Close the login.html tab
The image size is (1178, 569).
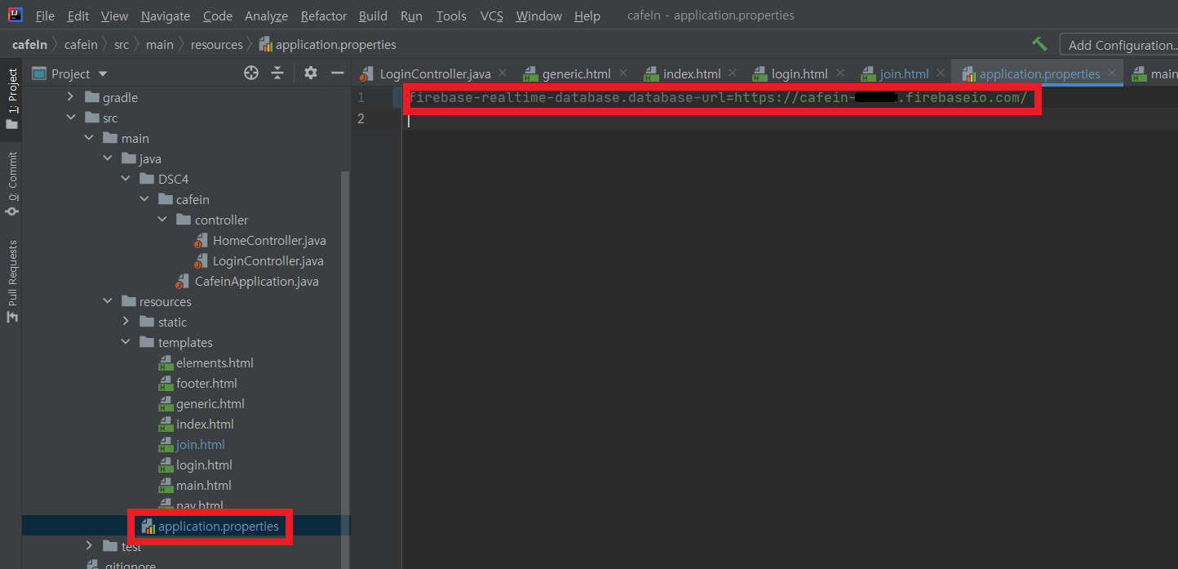click(839, 73)
